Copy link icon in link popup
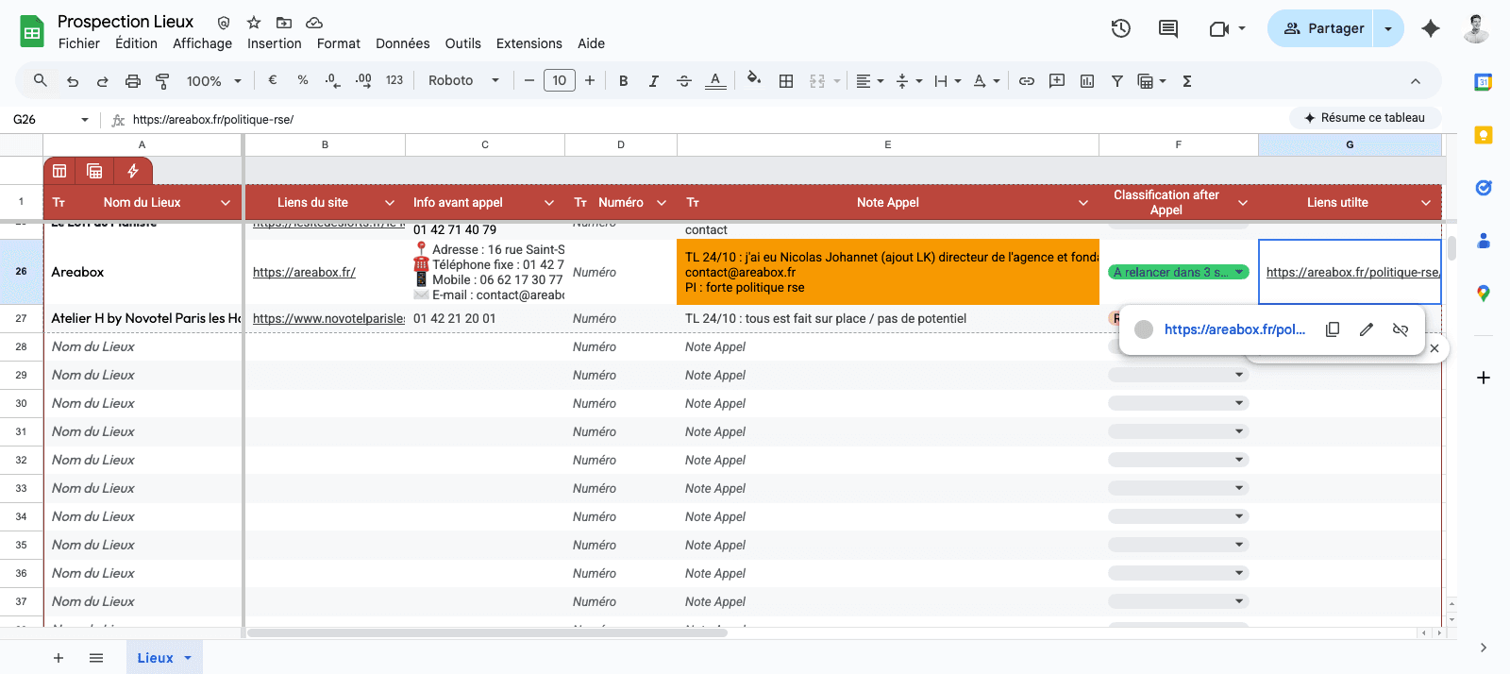1510x674 pixels. click(1333, 329)
